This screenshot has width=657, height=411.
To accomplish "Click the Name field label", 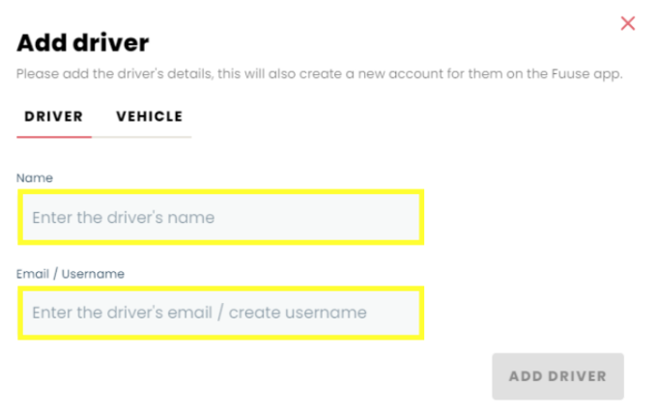I will (35, 178).
